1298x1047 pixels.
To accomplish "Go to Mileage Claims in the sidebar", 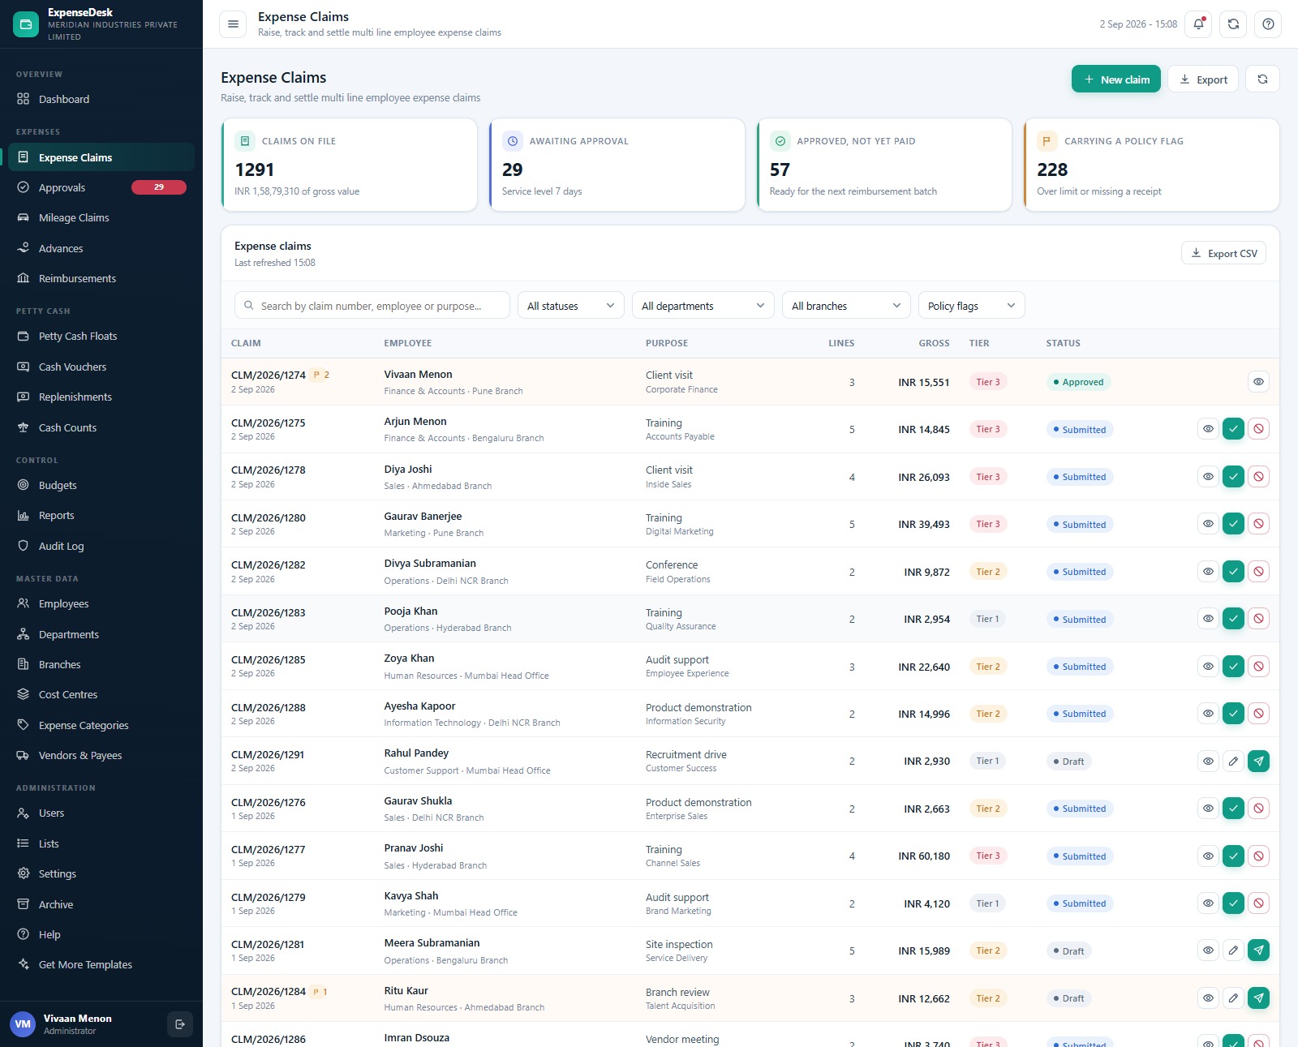I will coord(101,217).
